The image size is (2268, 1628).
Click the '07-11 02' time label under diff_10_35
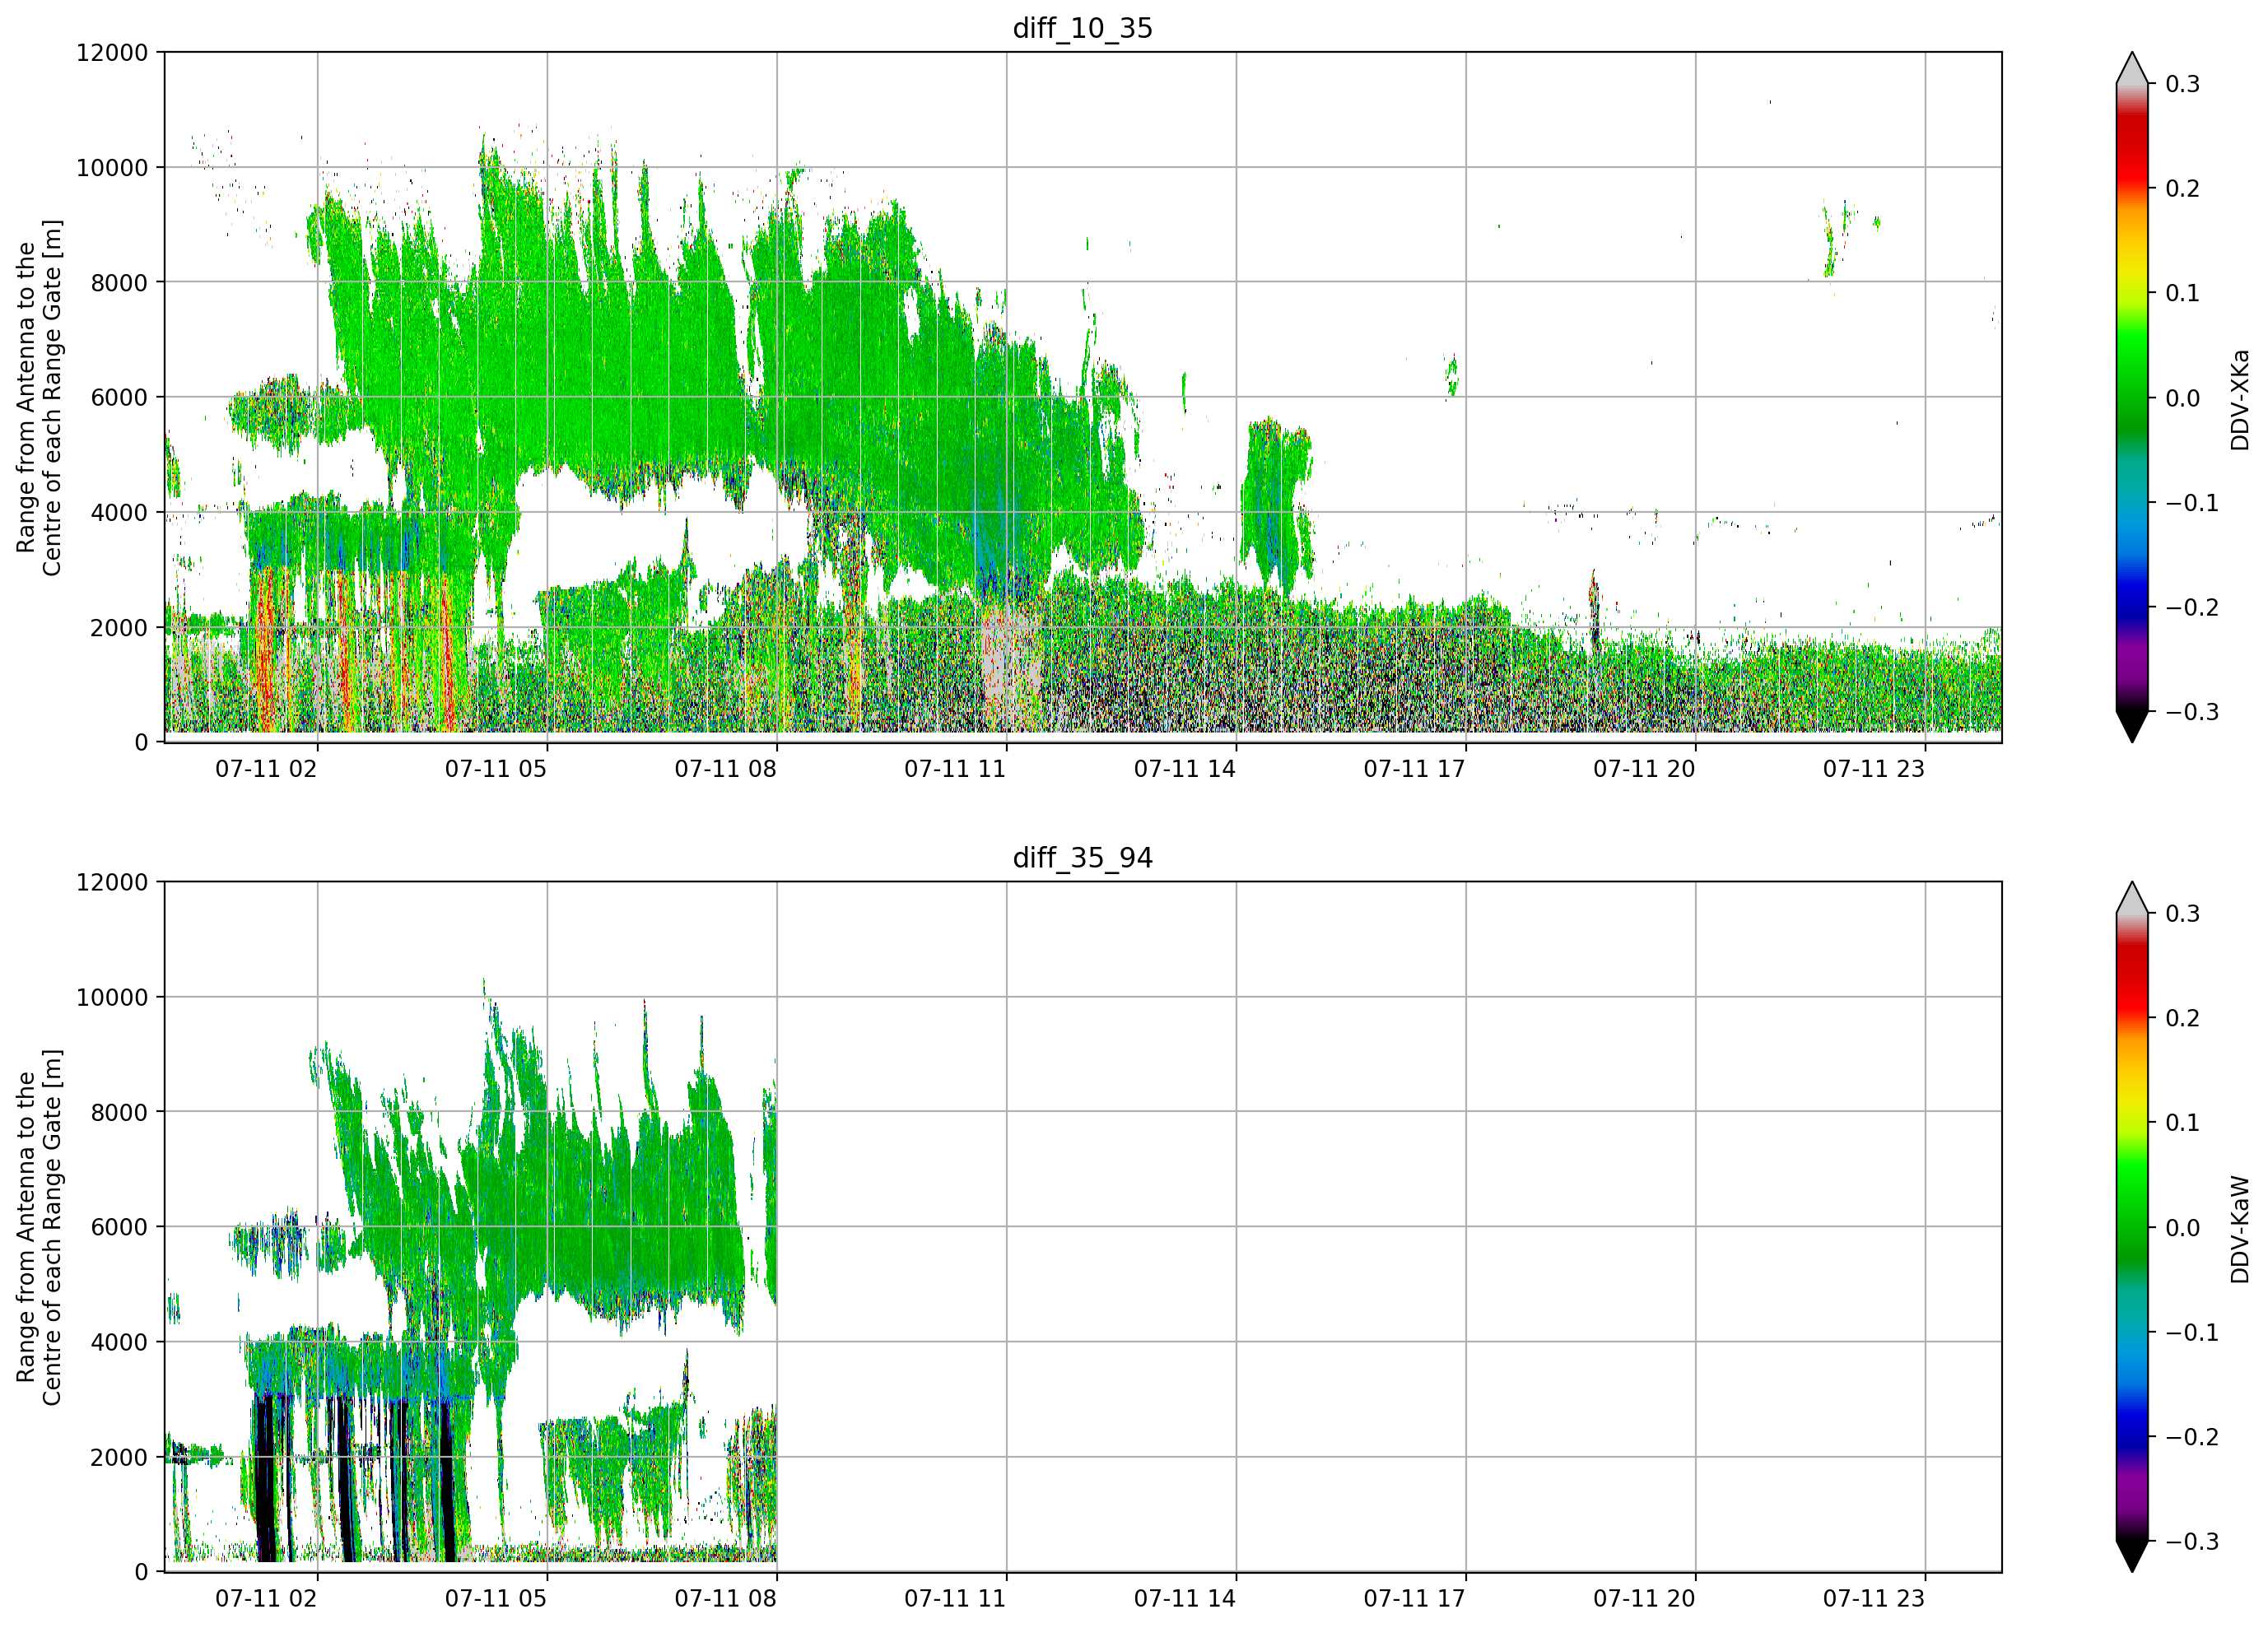[x=266, y=769]
